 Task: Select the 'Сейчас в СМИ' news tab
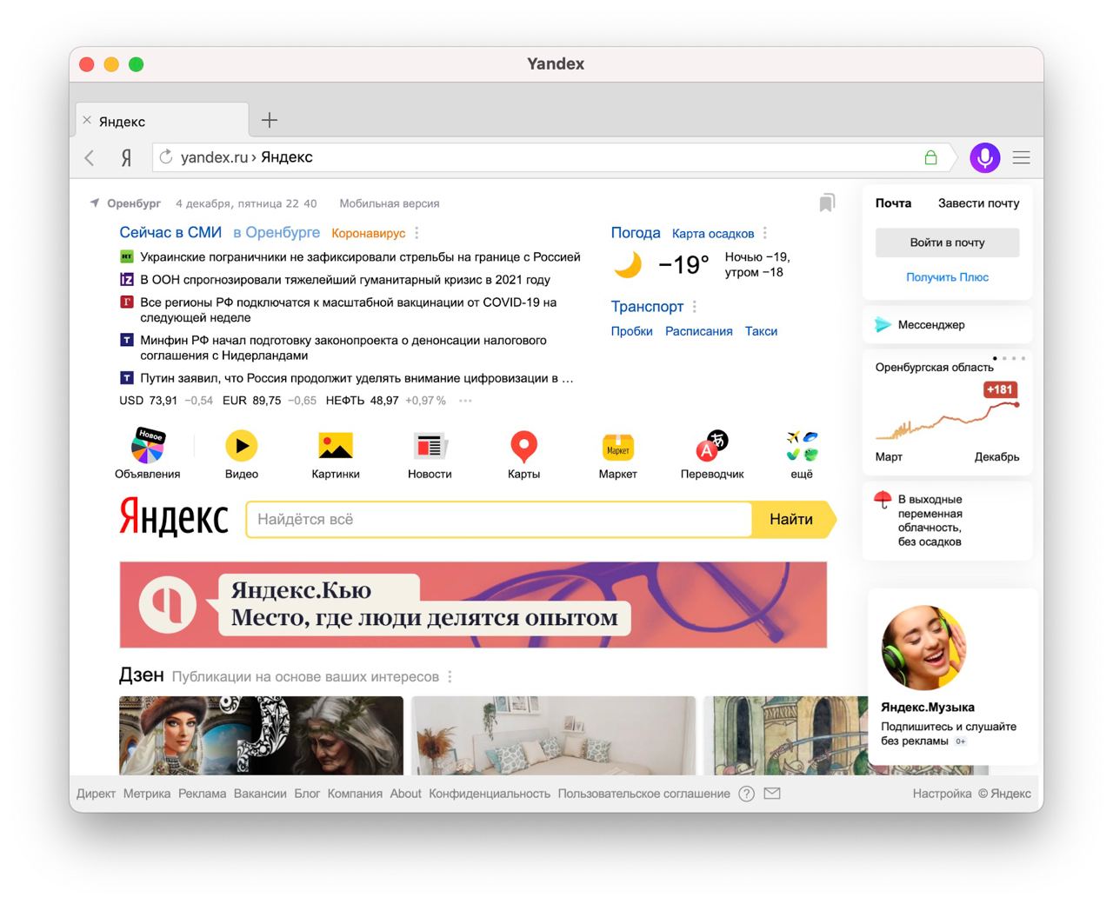tap(170, 232)
